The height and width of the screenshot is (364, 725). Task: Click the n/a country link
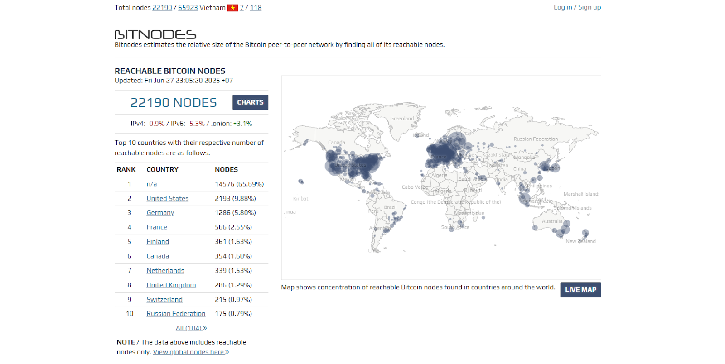point(152,184)
